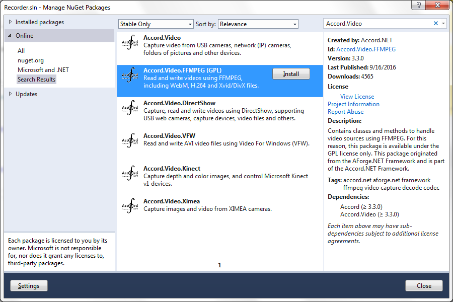The image size is (453, 302).
Task: Open the Stable Only dropdown
Action: pos(156,24)
